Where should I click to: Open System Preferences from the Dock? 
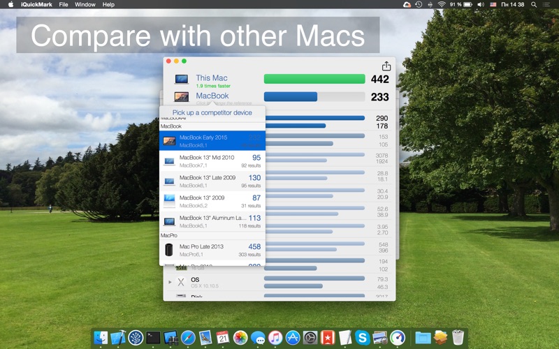coord(310,337)
